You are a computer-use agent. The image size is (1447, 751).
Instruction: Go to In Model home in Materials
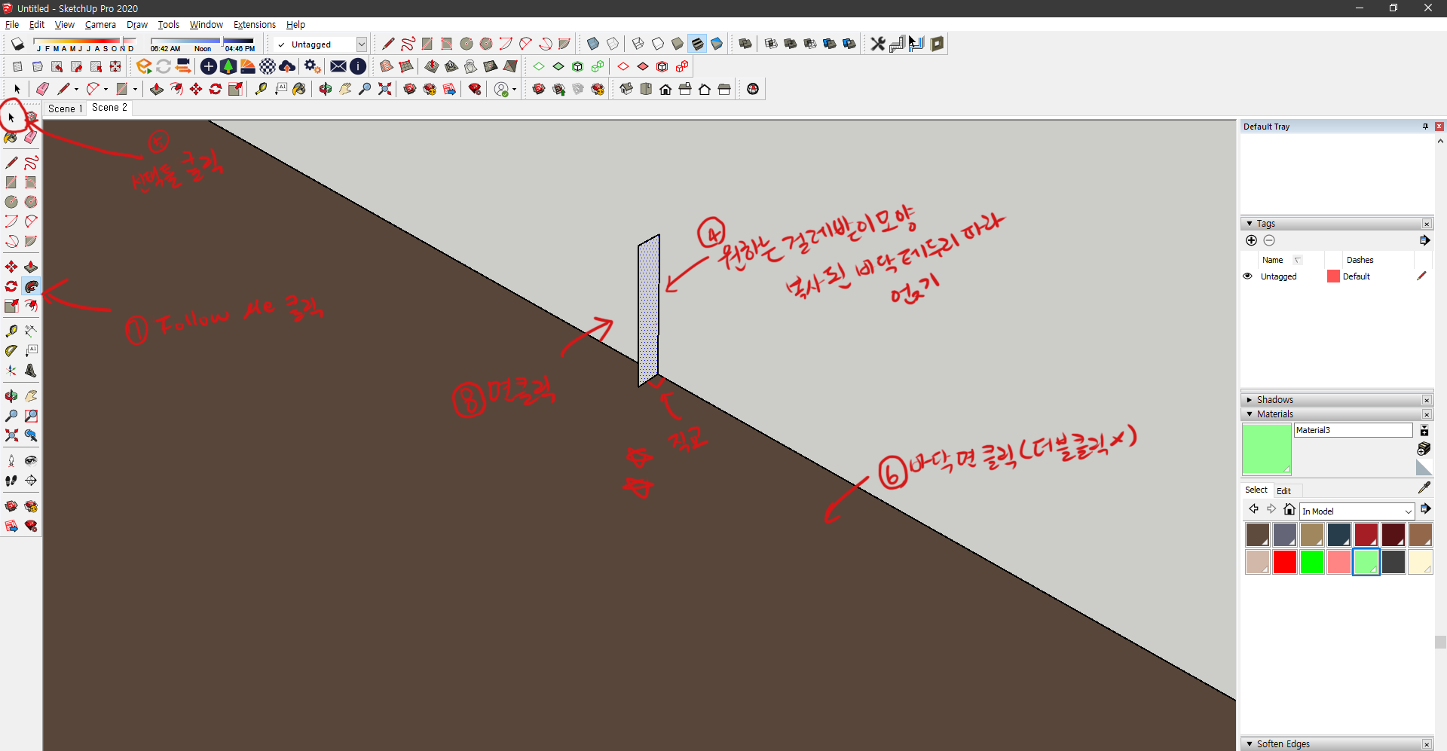pyautogui.click(x=1289, y=509)
